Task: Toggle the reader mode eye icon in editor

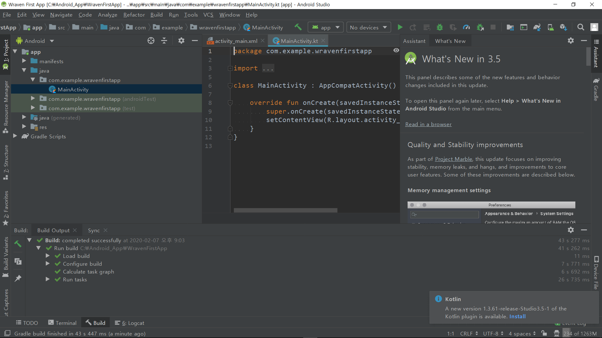Action: click(x=396, y=50)
